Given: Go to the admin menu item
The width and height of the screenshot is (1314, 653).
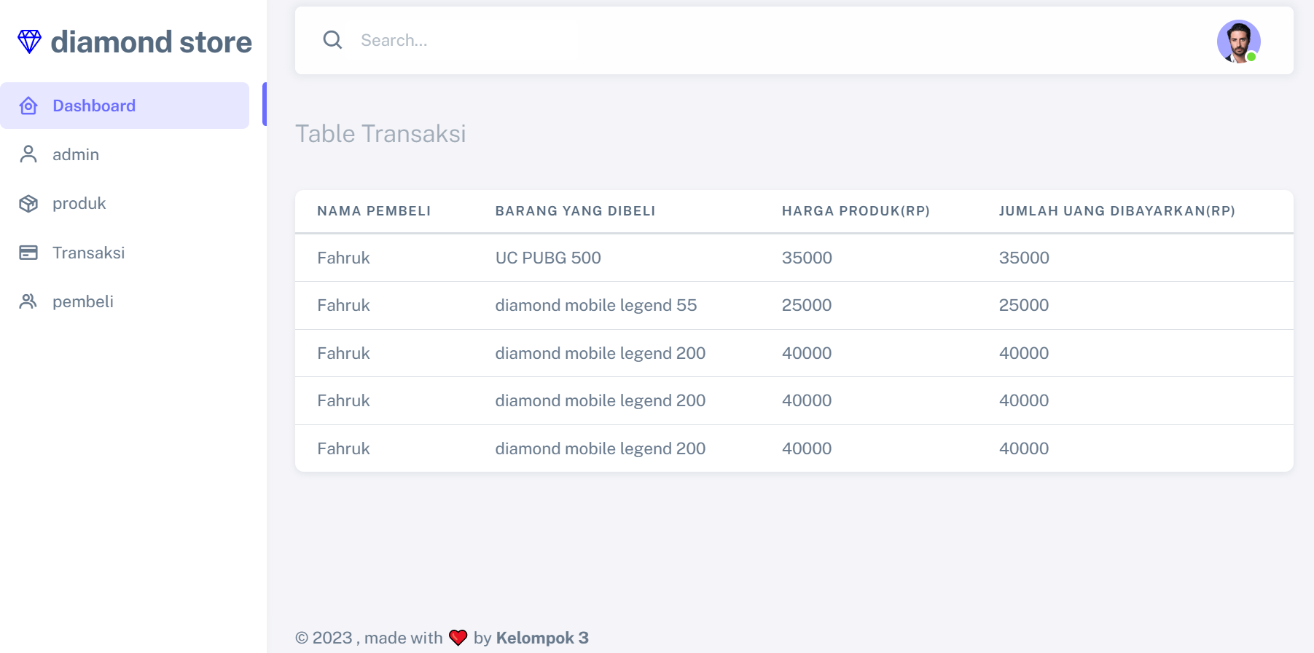Looking at the screenshot, I should [x=76, y=155].
